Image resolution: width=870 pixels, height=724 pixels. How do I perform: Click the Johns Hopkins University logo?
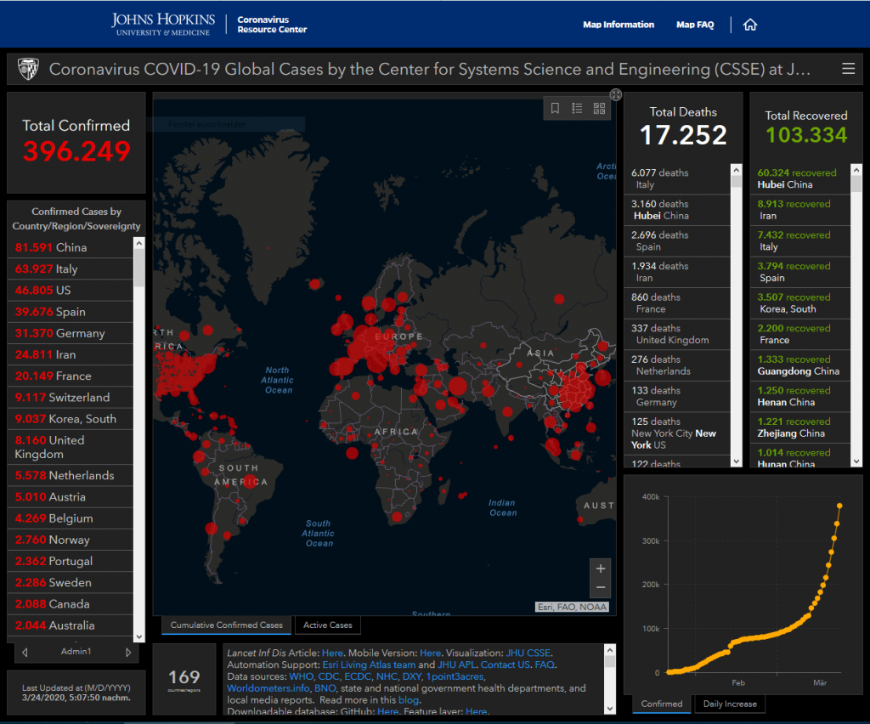[163, 24]
